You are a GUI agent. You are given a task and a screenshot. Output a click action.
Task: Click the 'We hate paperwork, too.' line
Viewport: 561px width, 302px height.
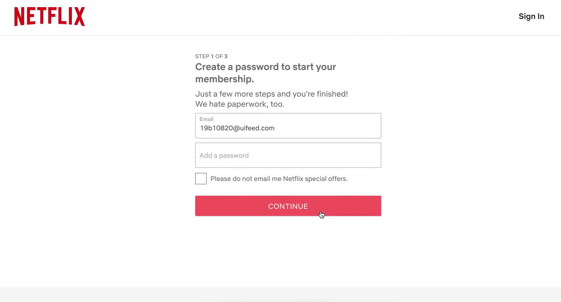coord(240,104)
